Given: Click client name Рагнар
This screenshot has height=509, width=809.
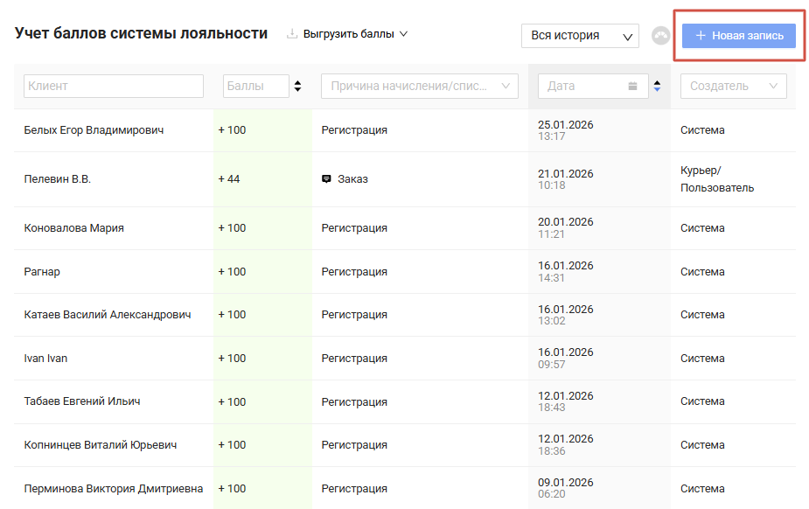Looking at the screenshot, I should tap(42, 272).
